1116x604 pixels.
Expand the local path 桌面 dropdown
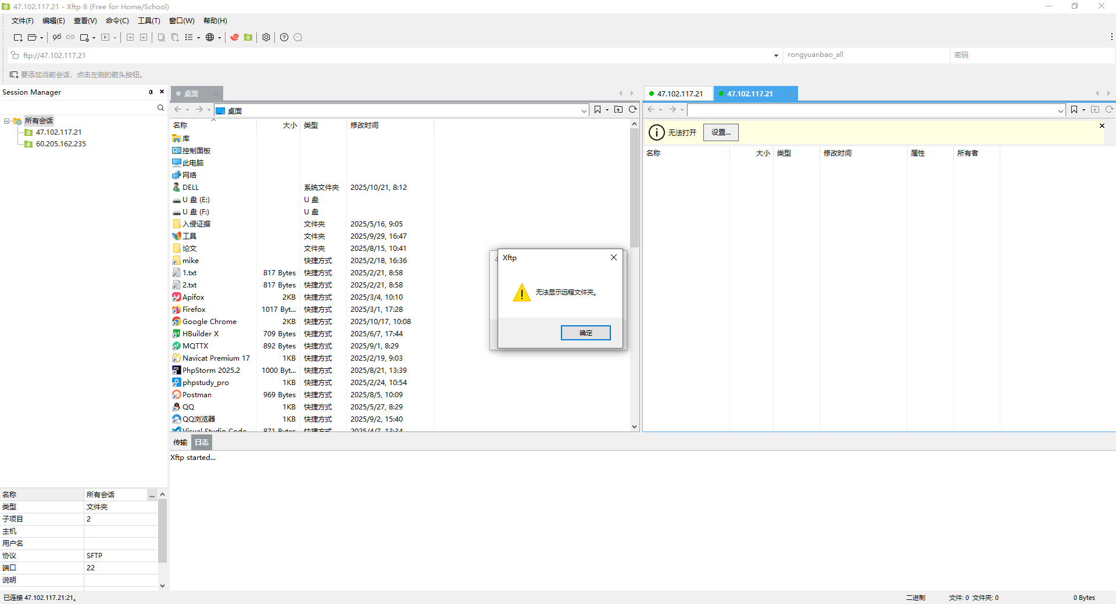(x=584, y=110)
